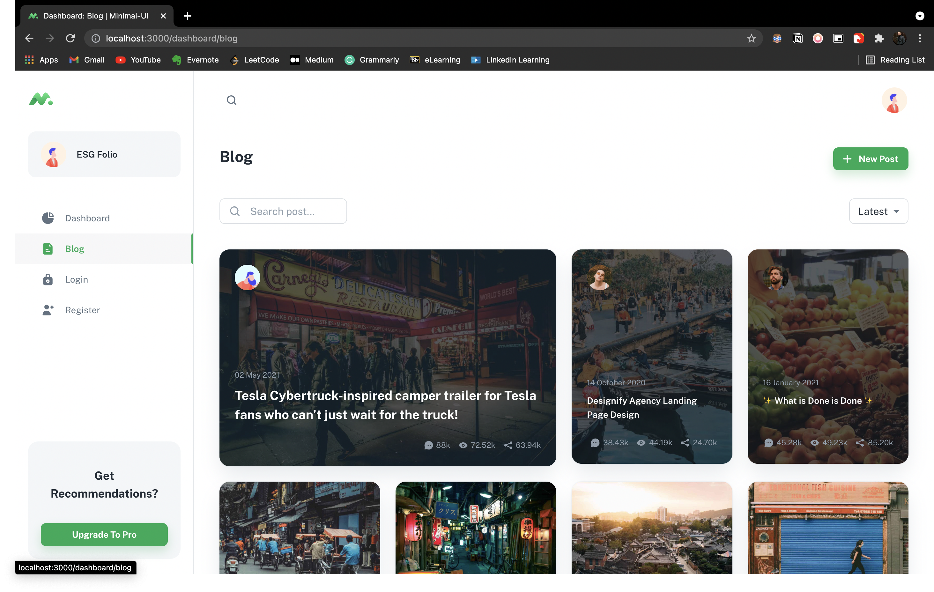The width and height of the screenshot is (934, 592).
Task: Open Chrome three-dot menu
Action: tap(920, 38)
